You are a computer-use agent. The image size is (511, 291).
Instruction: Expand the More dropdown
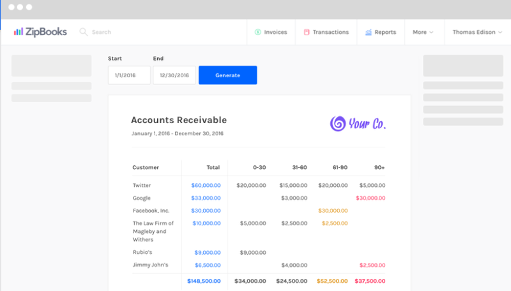click(423, 32)
